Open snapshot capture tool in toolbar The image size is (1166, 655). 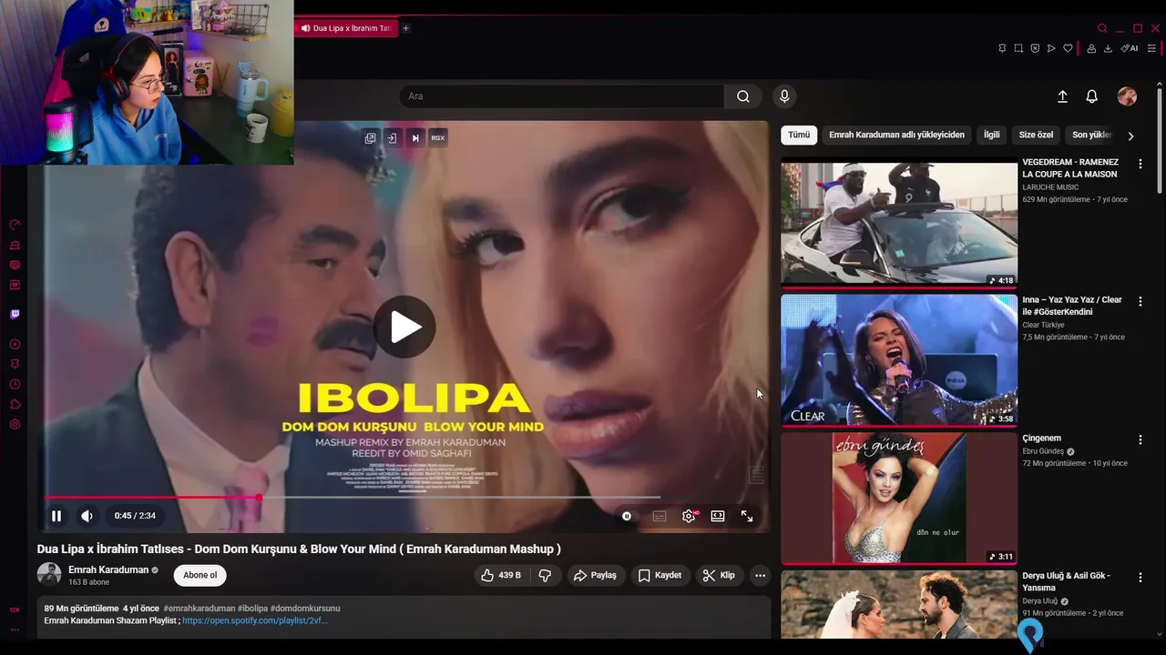click(x=1018, y=48)
